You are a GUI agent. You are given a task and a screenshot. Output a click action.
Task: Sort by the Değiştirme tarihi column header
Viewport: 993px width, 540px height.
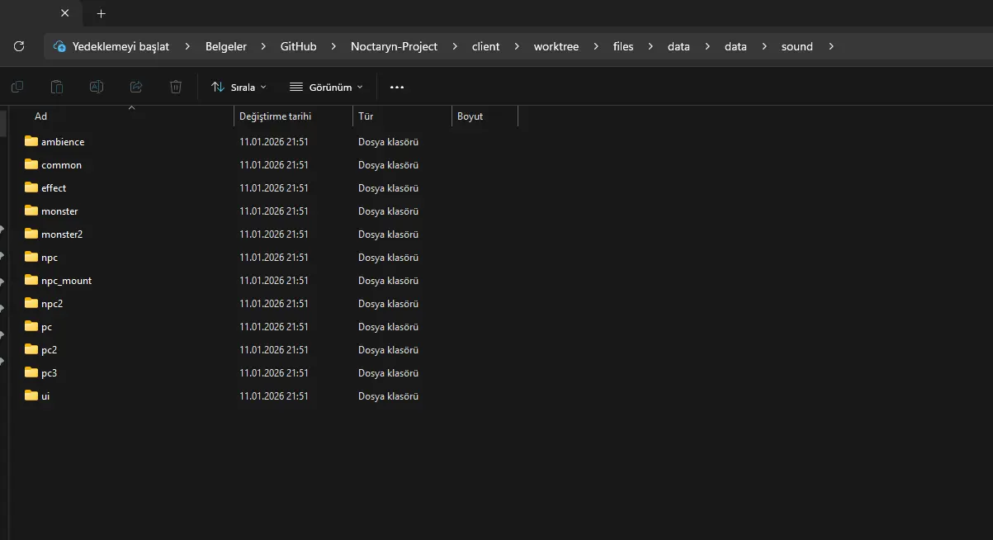point(275,116)
